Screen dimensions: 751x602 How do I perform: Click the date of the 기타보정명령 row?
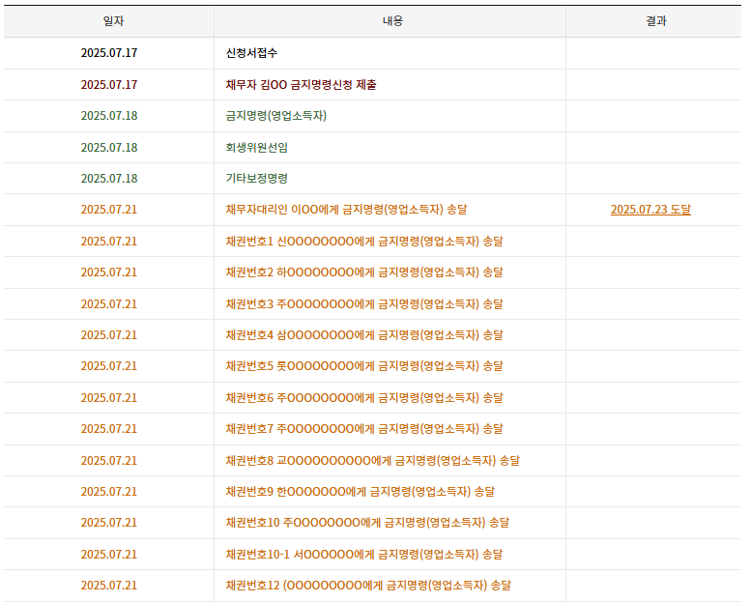pyautogui.click(x=109, y=179)
